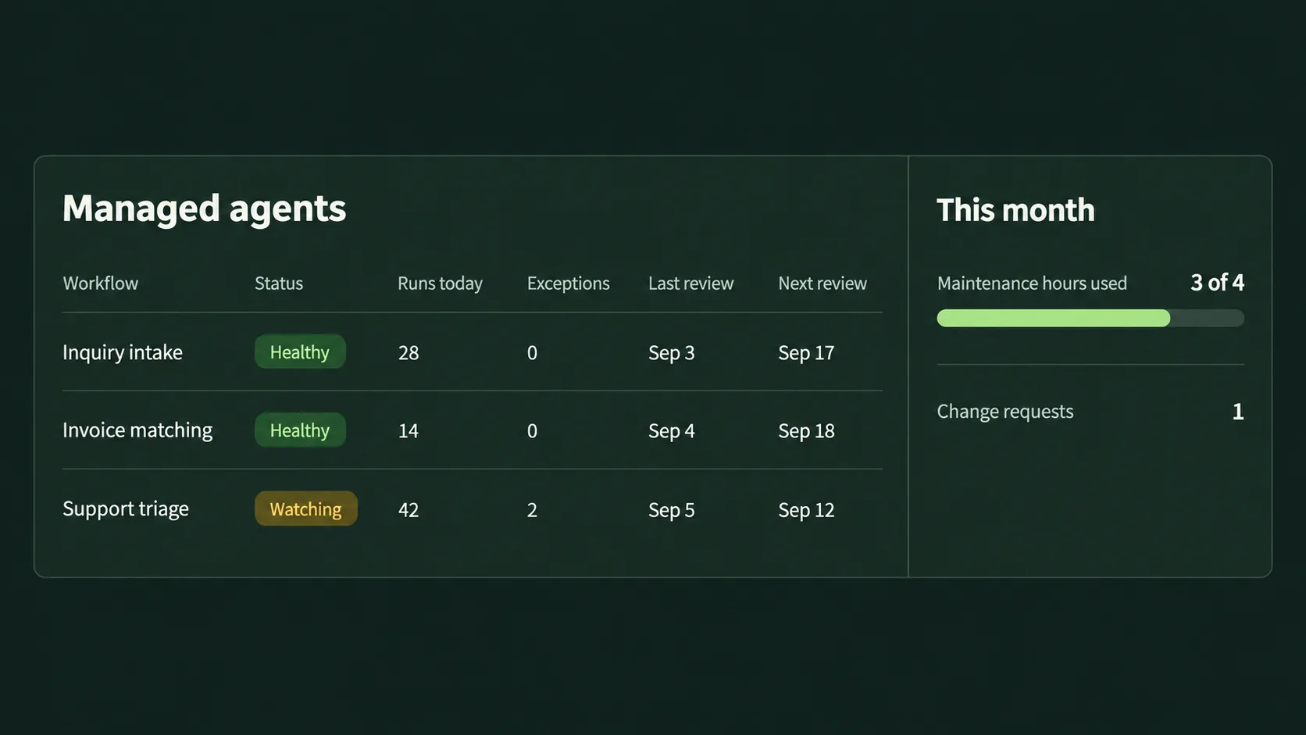Click the This month heading
The image size is (1306, 735).
click(x=1015, y=210)
